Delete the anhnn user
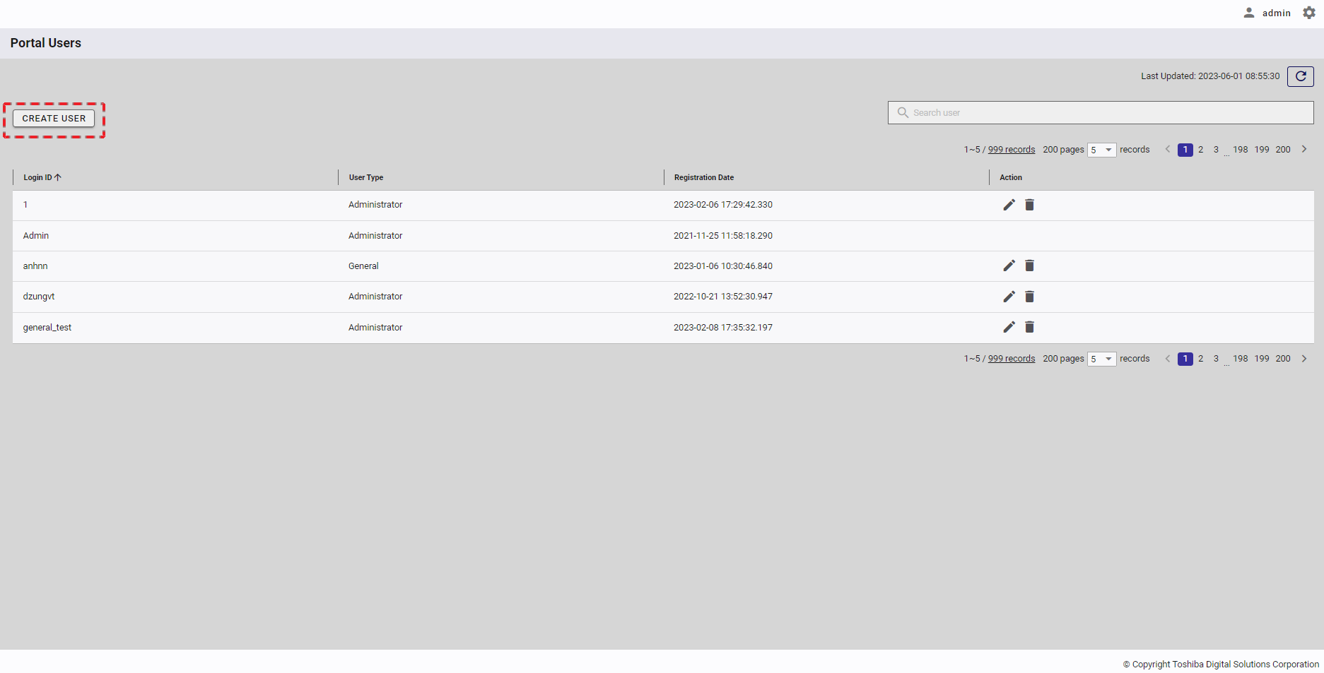Screen dimensions: 1324x673 (1029, 266)
